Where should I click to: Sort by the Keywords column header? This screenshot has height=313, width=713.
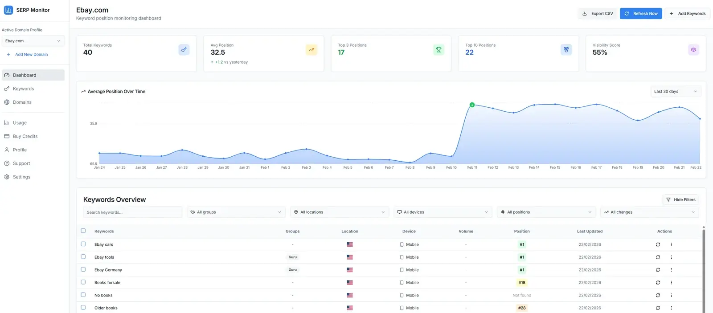(x=104, y=232)
